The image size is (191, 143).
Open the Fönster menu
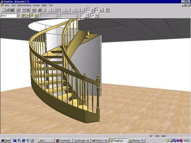[36, 5]
